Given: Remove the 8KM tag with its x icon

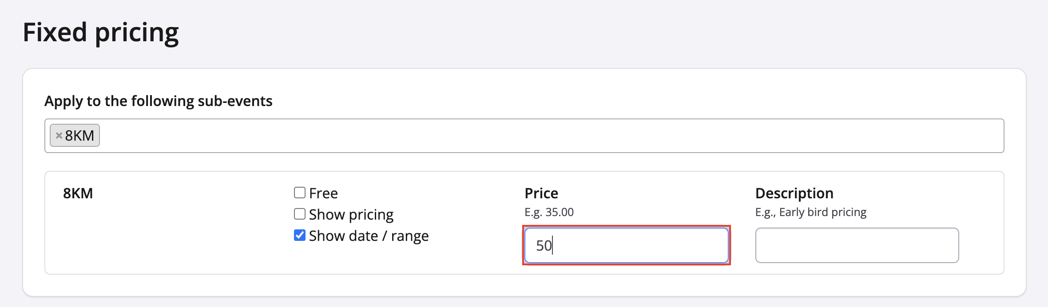Looking at the screenshot, I should tap(59, 136).
